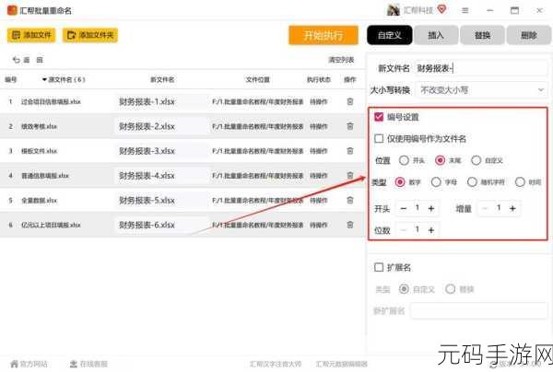Viewport: 553px width, 372px height.
Task: Open the 官方网站 link in the footer
Action: tap(29, 364)
